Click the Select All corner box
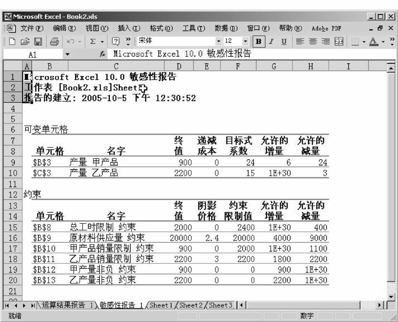This screenshot has width=398, height=322. pyautogui.click(x=13, y=66)
